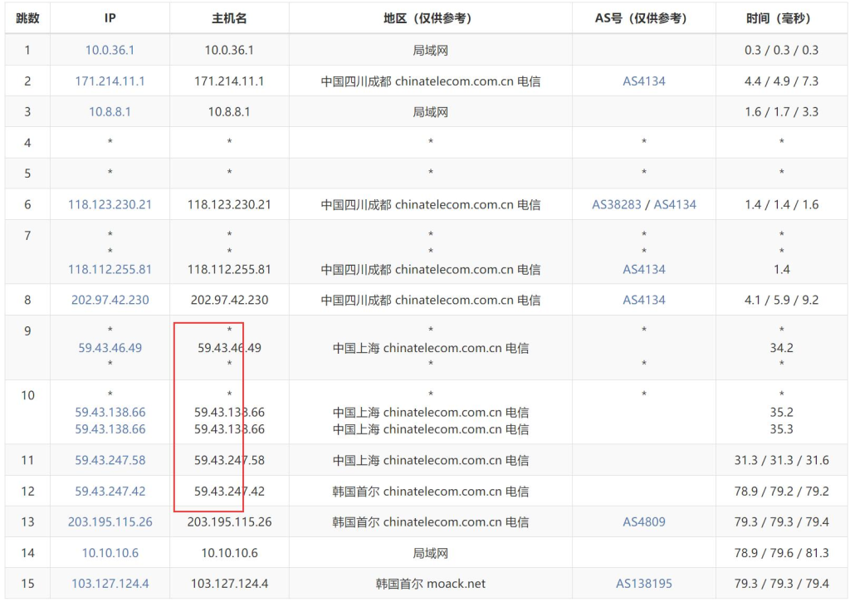Click the 103.127.124.4 link in IP column

(110, 584)
